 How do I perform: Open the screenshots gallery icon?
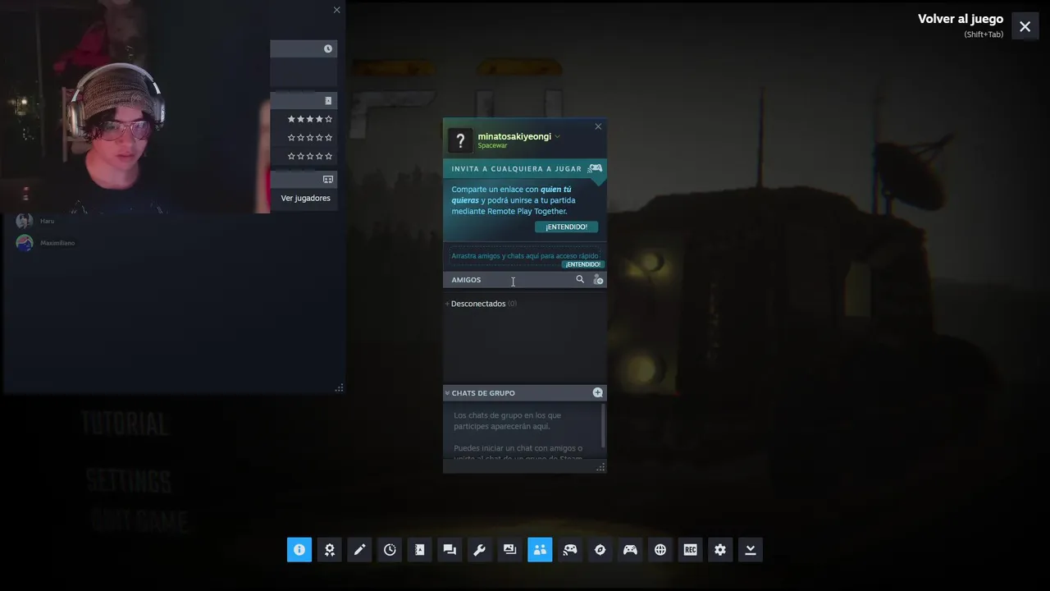point(510,550)
